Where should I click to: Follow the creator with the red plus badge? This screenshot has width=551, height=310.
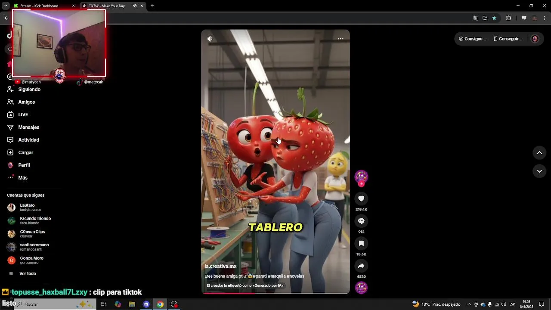tap(361, 184)
